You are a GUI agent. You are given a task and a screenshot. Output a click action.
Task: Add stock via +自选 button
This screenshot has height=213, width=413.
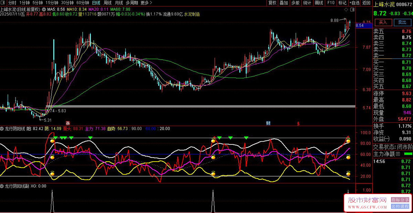[354, 3]
